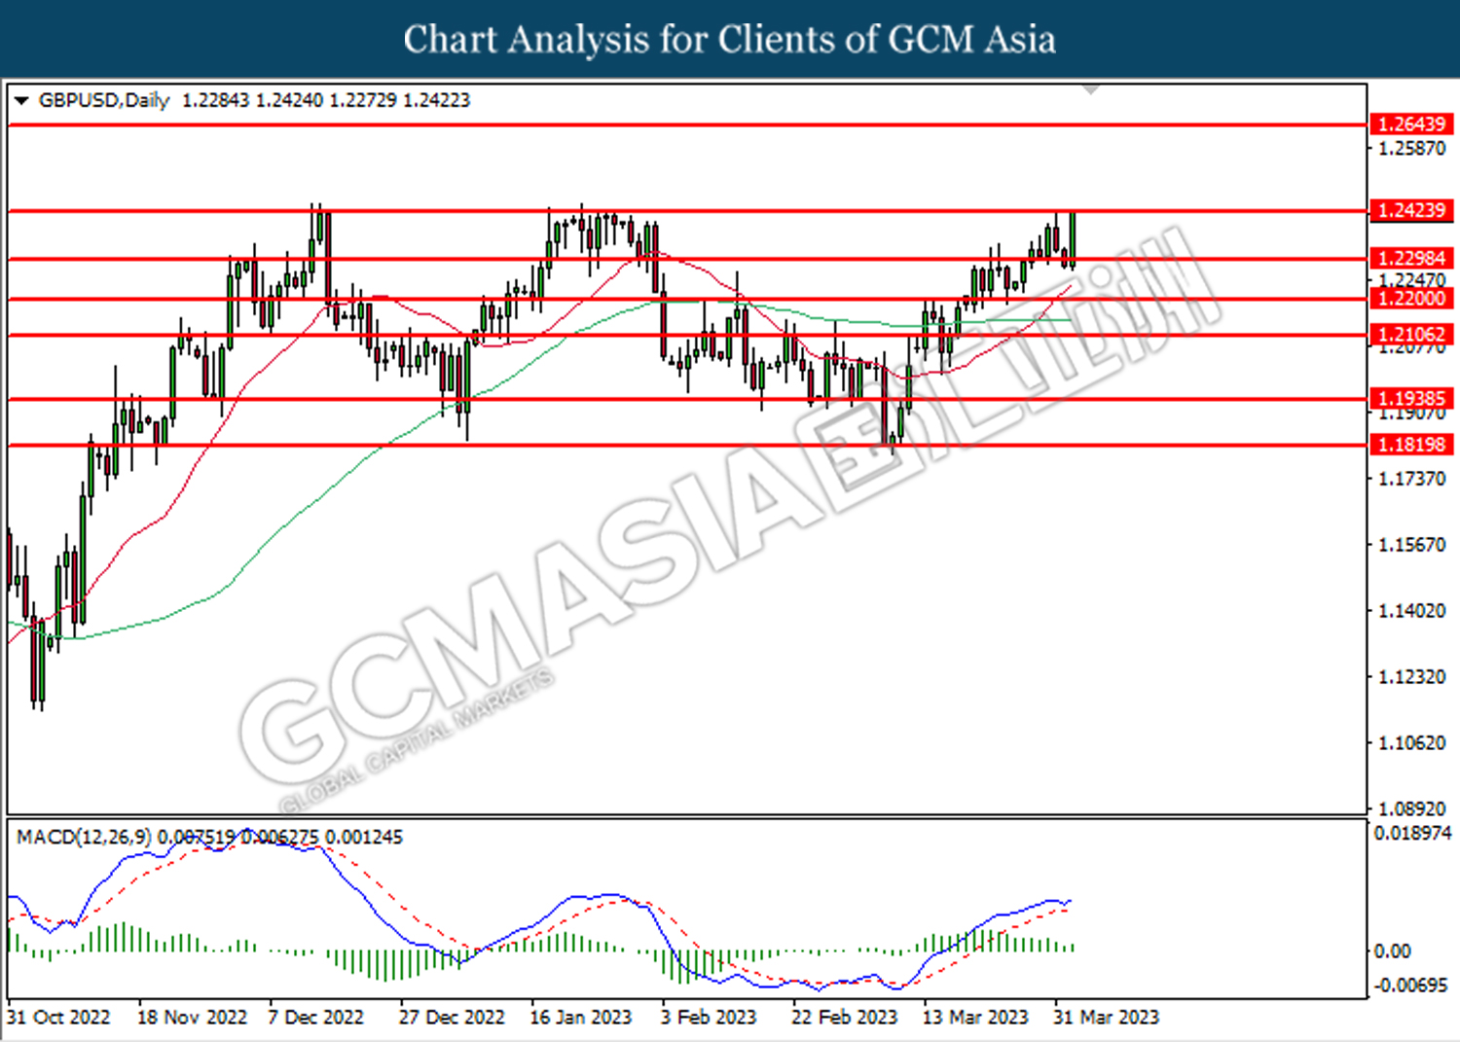Click the 13 Mar 2023 date label
This screenshot has width=1460, height=1042.
pos(975,1018)
